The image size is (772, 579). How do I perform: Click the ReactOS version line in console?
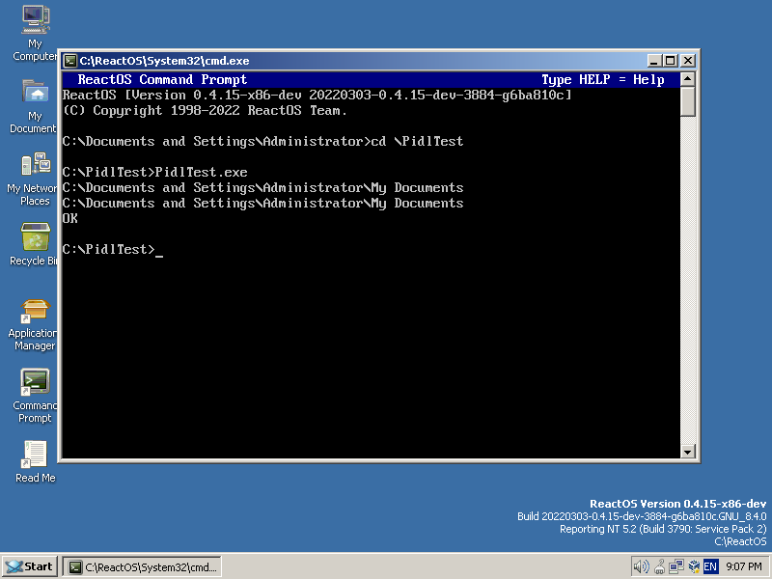point(317,95)
